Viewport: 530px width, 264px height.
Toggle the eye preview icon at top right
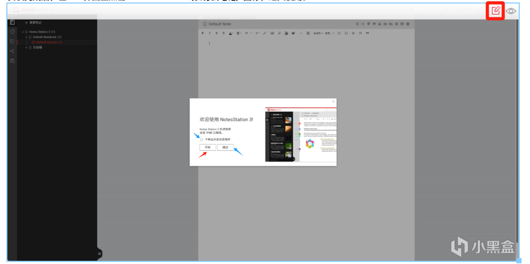[x=511, y=11]
